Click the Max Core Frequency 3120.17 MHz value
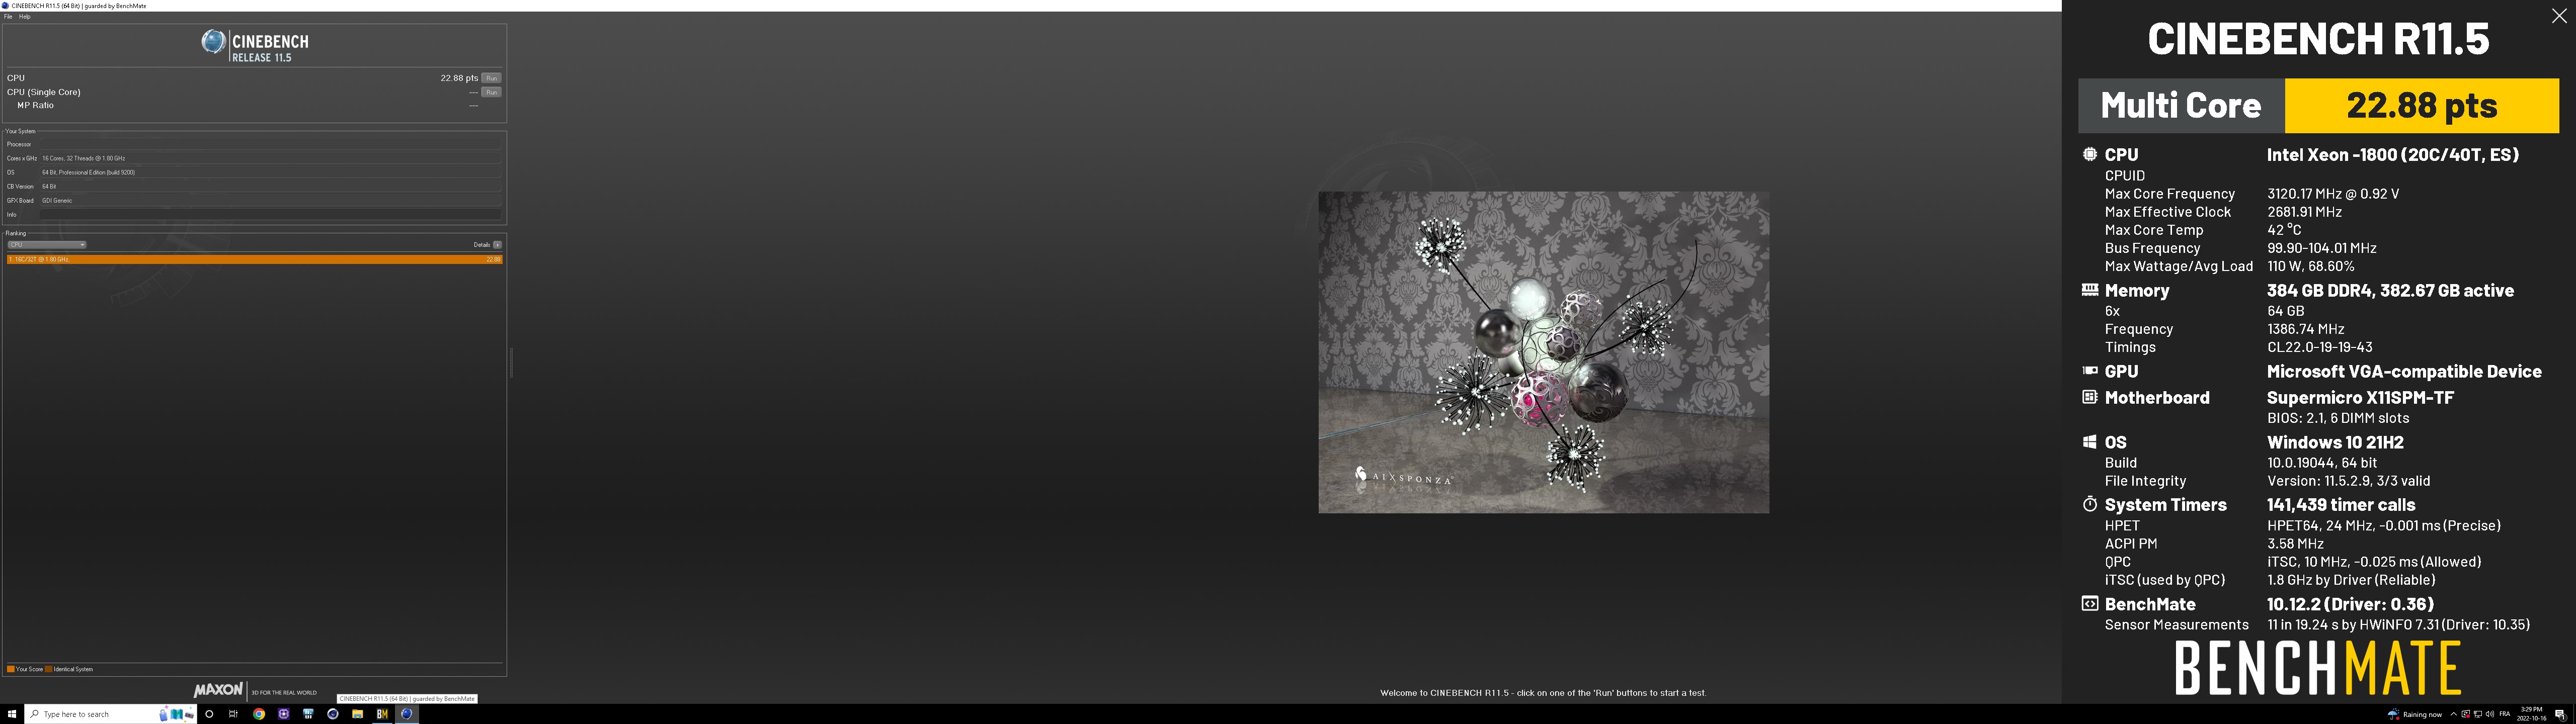 pyautogui.click(x=2332, y=193)
